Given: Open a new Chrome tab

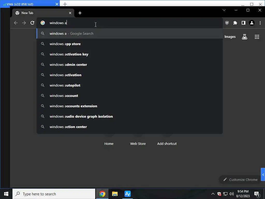Looking at the screenshot, I should click(80, 13).
